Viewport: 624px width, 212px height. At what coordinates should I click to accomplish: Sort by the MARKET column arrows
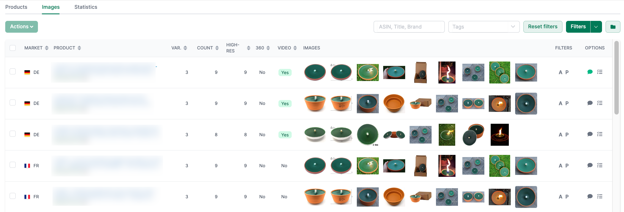point(47,48)
